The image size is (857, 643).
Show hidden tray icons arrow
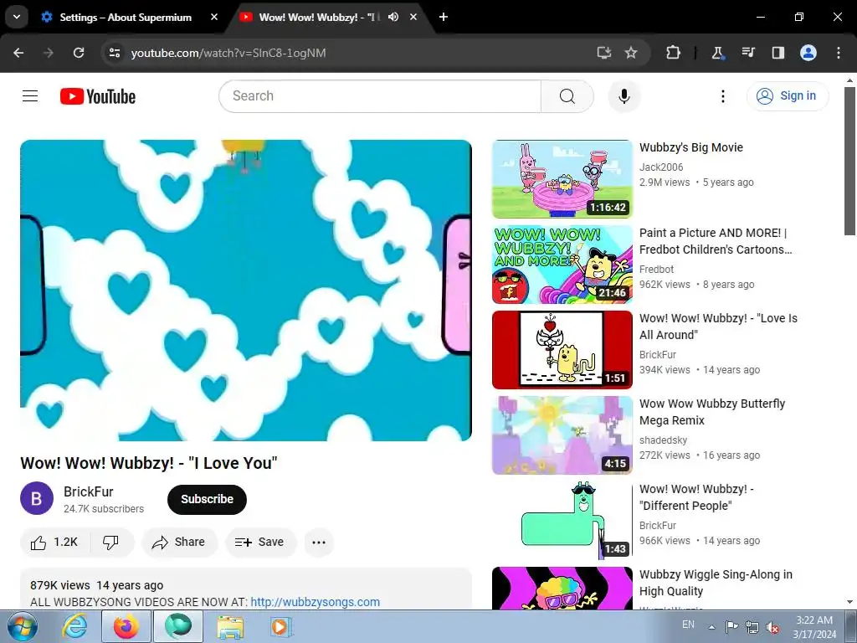click(711, 627)
